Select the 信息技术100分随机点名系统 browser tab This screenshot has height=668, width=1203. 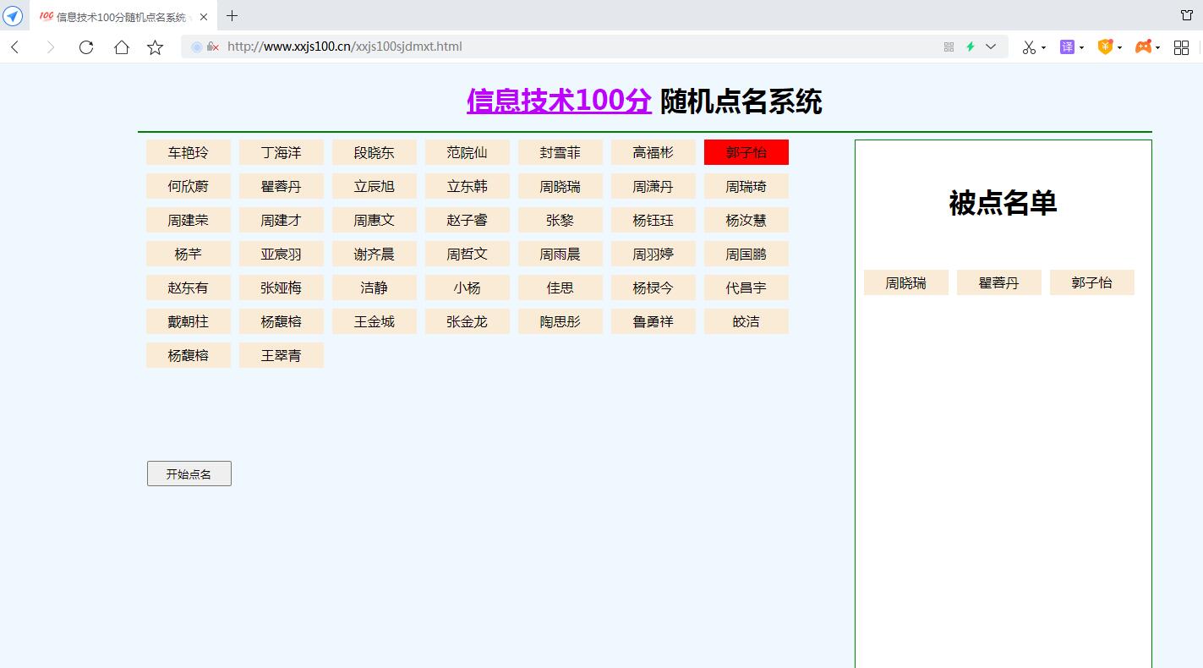click(123, 16)
